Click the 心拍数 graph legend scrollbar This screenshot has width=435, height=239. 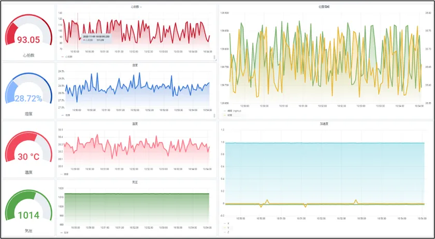pos(214,57)
